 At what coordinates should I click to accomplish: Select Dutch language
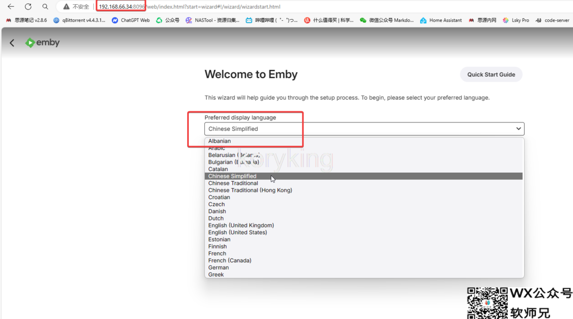pos(363,218)
